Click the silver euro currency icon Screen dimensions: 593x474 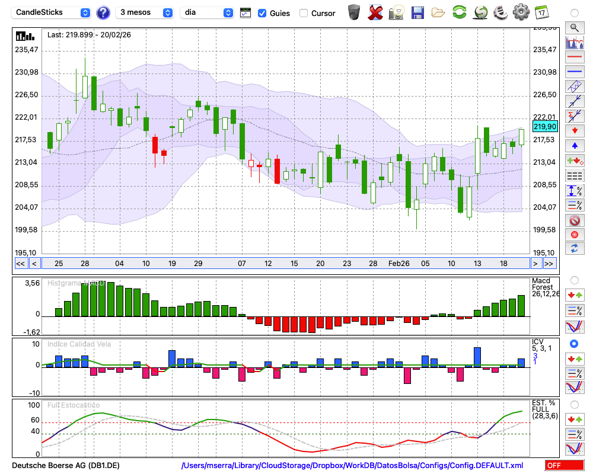coord(500,12)
